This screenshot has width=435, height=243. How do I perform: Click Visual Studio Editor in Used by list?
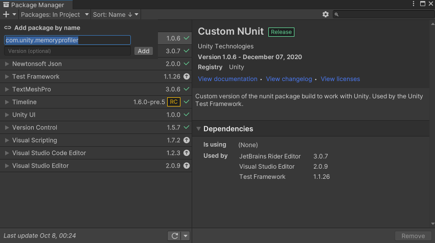click(x=267, y=167)
